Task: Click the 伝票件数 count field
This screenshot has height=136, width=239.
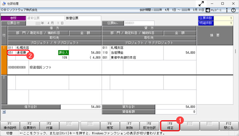Action: pyautogui.click(x=223, y=18)
